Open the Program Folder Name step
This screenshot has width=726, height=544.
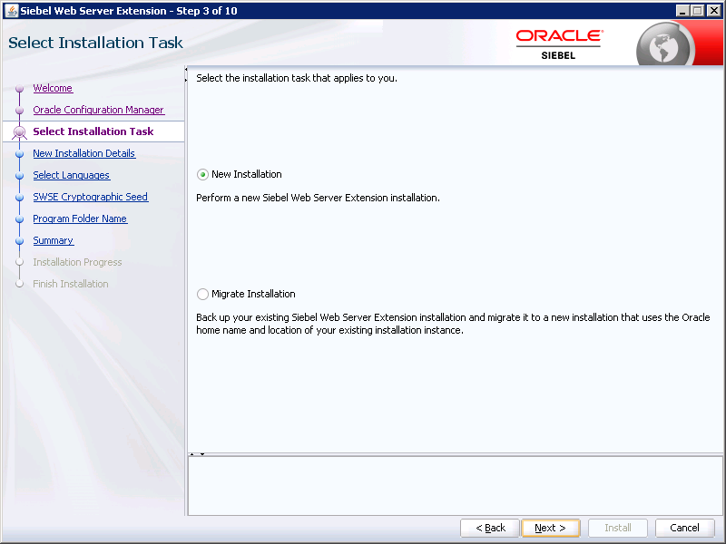pyautogui.click(x=80, y=219)
